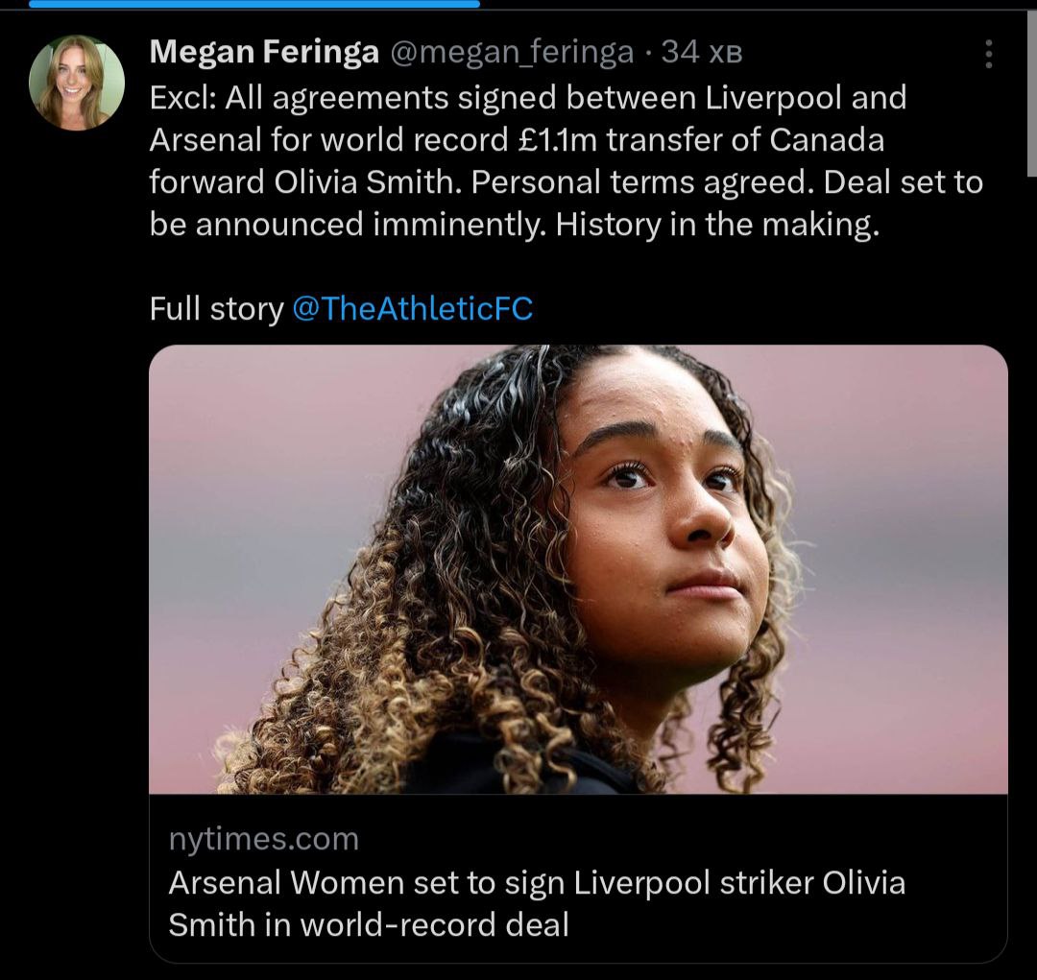Open the @megan_feringa handle

[511, 53]
